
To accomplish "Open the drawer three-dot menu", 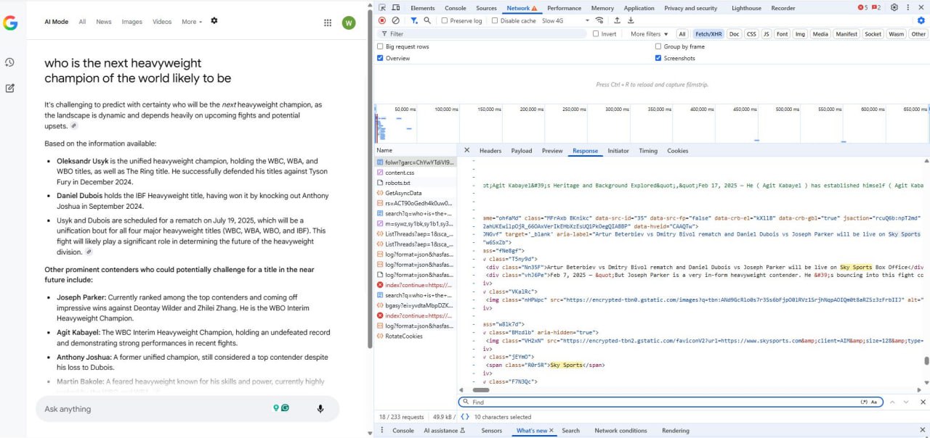I will tap(381, 431).
